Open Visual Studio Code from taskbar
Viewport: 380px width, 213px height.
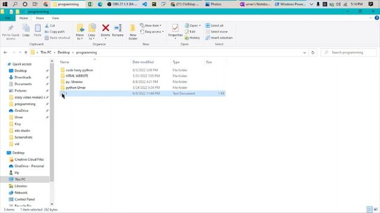(145, 4)
